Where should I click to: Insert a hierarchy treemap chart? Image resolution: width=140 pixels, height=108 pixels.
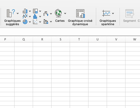[35, 11]
